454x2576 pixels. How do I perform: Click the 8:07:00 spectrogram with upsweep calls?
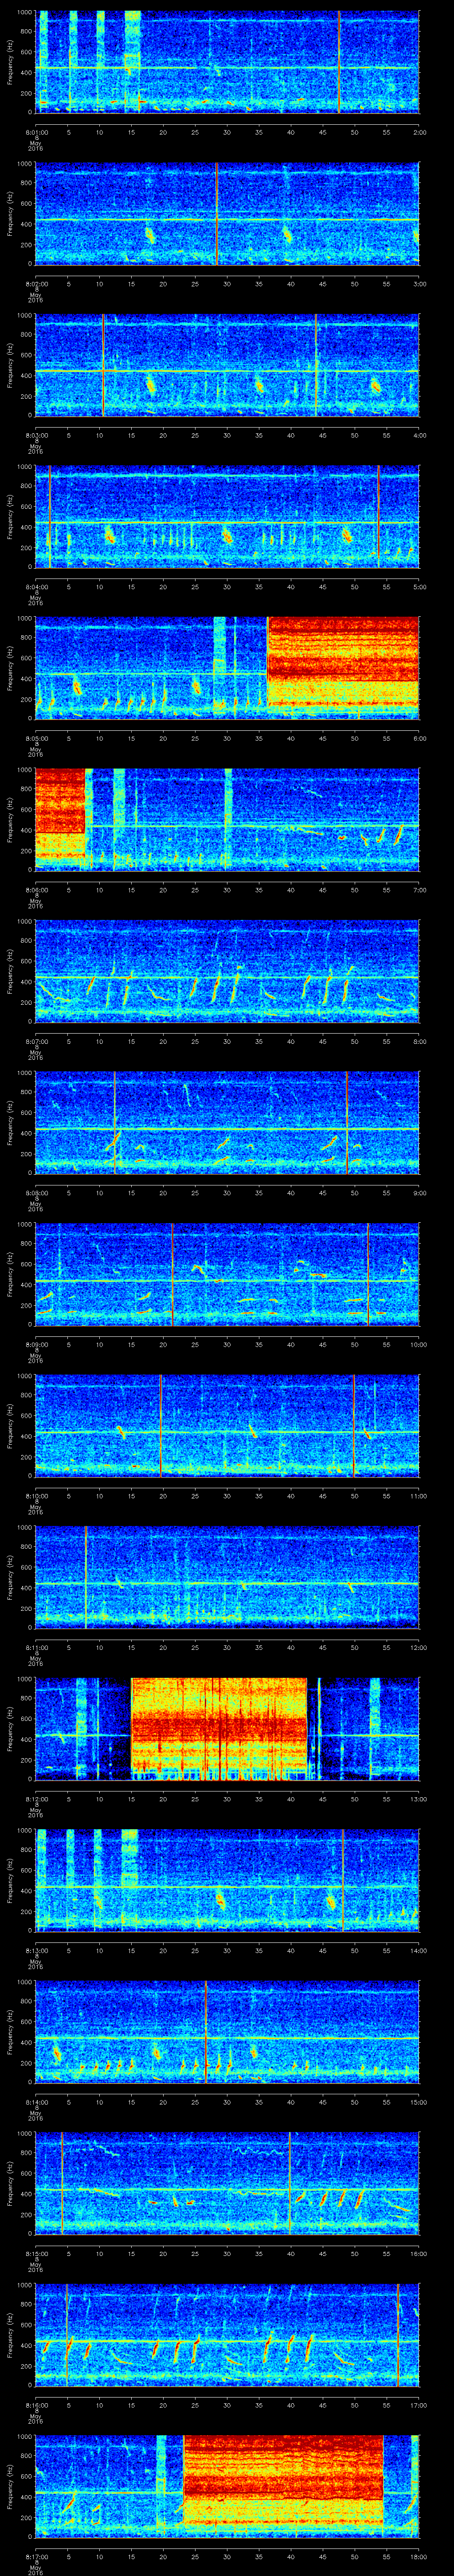(x=227, y=971)
